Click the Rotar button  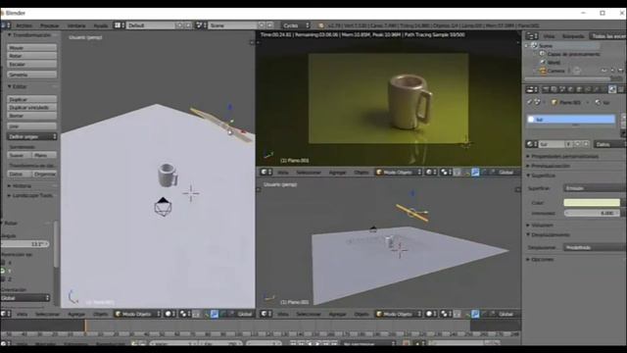pyautogui.click(x=31, y=56)
